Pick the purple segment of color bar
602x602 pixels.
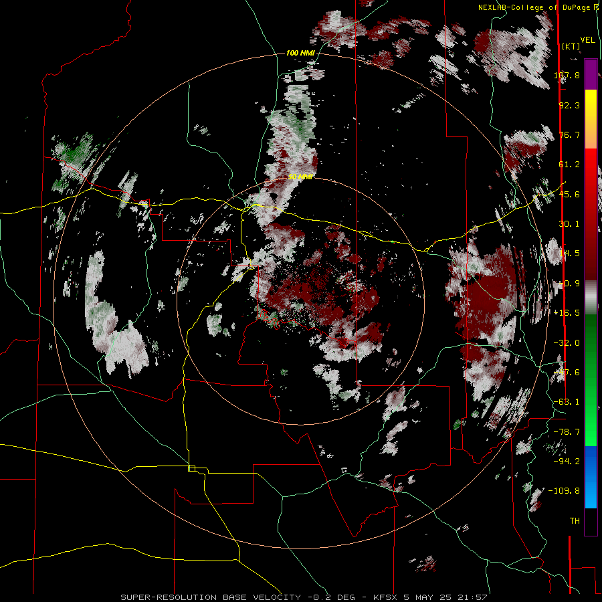pyautogui.click(x=591, y=74)
